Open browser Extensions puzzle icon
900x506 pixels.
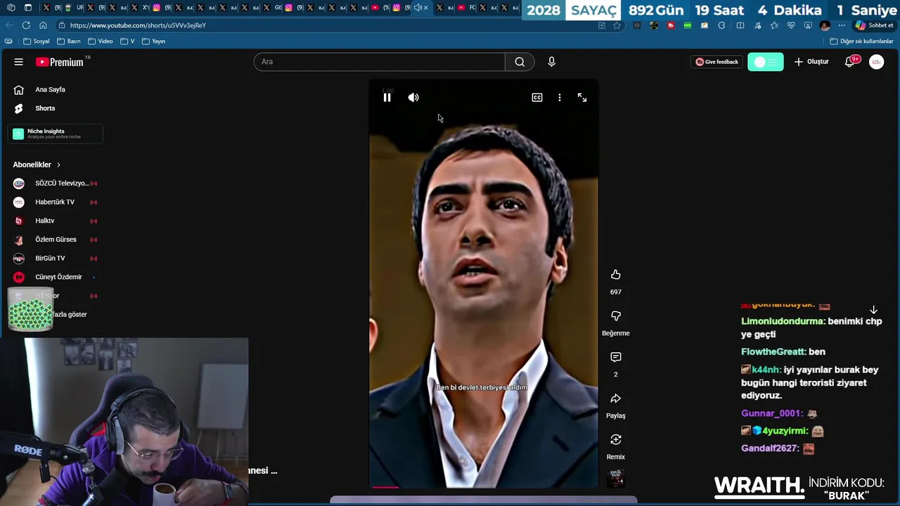pyautogui.click(x=721, y=25)
